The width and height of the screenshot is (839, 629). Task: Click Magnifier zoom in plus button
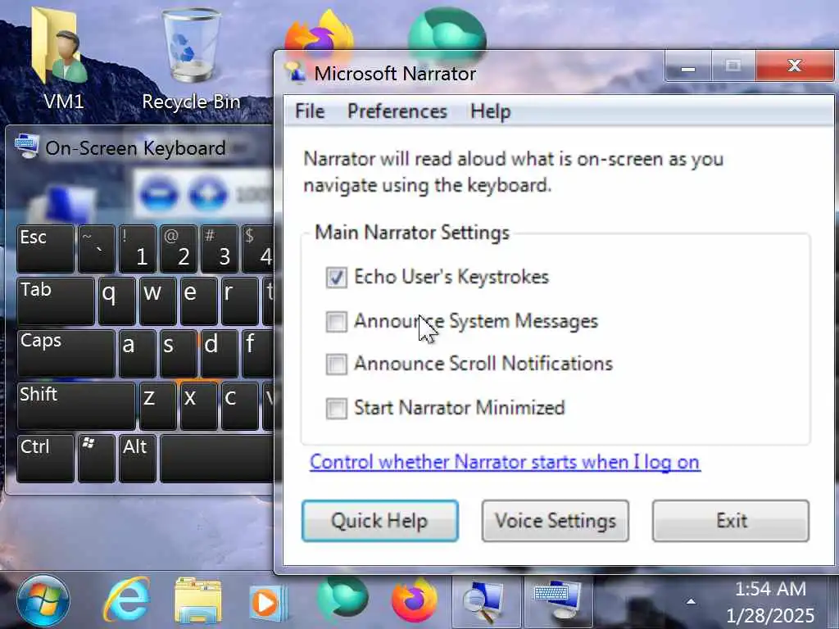point(208,192)
